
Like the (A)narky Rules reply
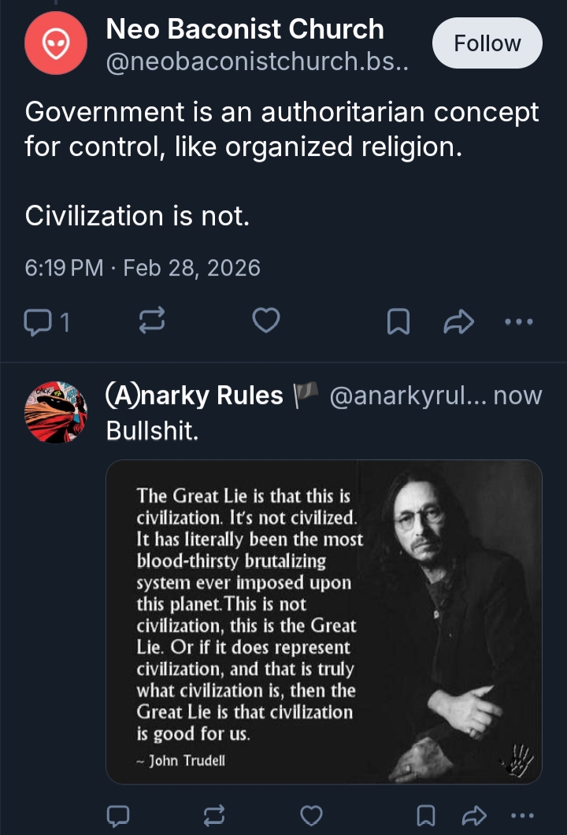pyautogui.click(x=313, y=814)
